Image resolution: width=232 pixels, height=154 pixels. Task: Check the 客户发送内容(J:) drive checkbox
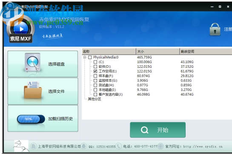[x=95, y=94]
